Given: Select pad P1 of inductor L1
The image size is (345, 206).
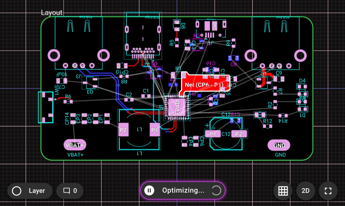Looking at the screenshot, I should pos(155,130).
